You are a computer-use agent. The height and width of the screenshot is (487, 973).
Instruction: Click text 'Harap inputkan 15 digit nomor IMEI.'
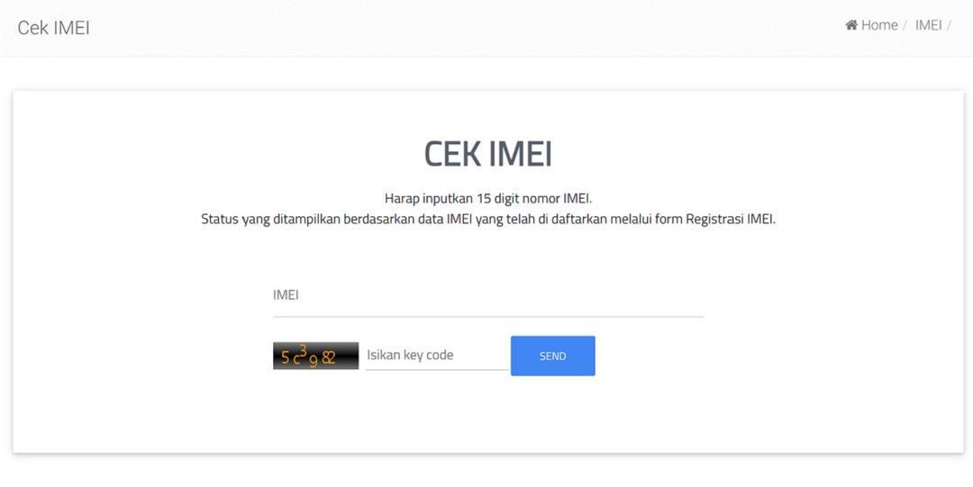(x=487, y=199)
